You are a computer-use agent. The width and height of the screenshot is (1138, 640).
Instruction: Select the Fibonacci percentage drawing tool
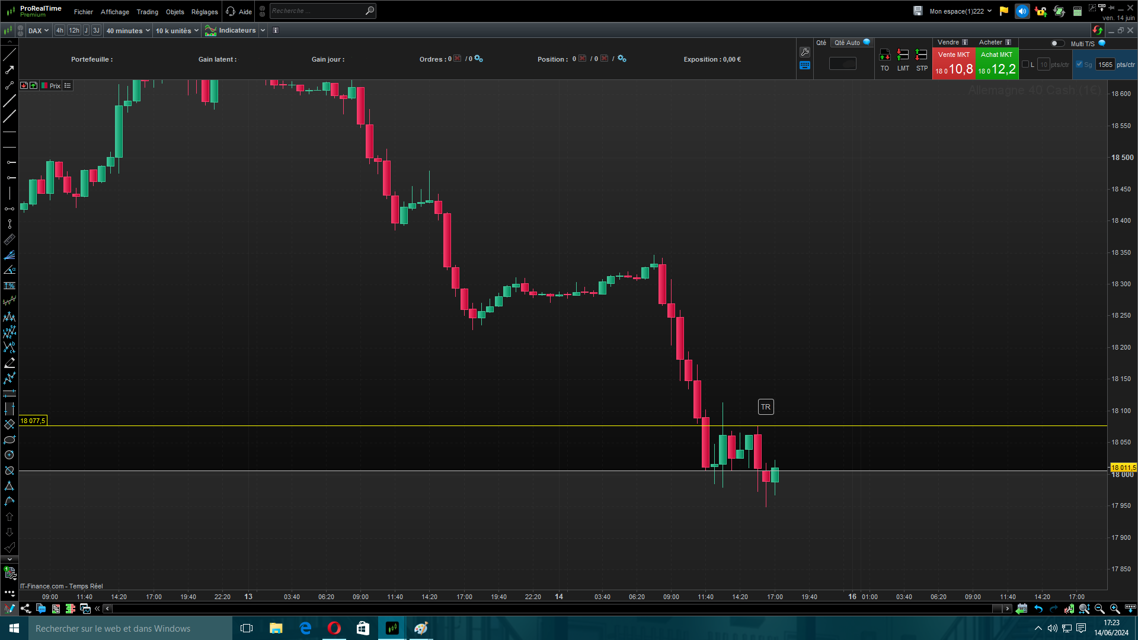click(9, 286)
